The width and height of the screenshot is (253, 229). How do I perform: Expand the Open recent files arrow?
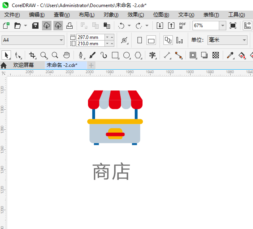[x=26, y=26]
